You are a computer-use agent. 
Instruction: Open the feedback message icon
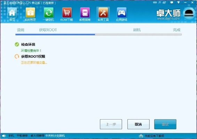click(x=172, y=2)
